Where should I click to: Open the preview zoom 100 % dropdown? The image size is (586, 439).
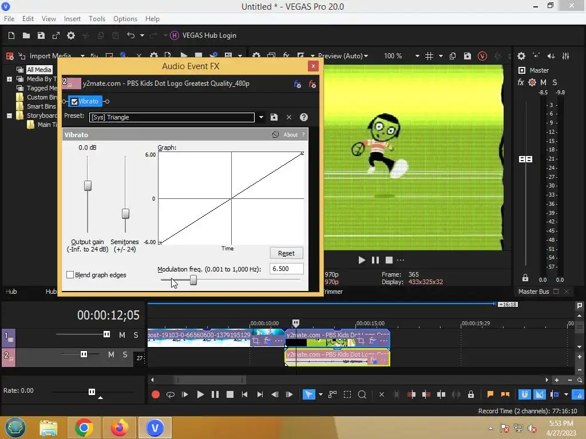pos(417,56)
